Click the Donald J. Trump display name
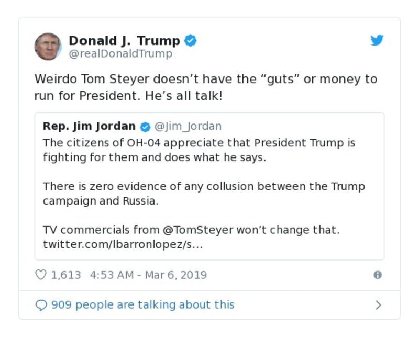The height and width of the screenshot is (339, 419). point(126,40)
